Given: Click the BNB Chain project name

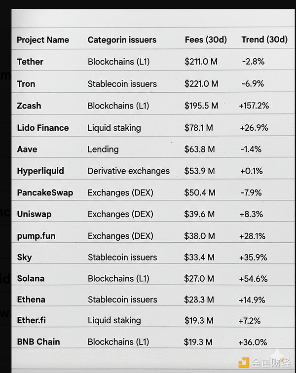Looking at the screenshot, I should (x=38, y=341).
